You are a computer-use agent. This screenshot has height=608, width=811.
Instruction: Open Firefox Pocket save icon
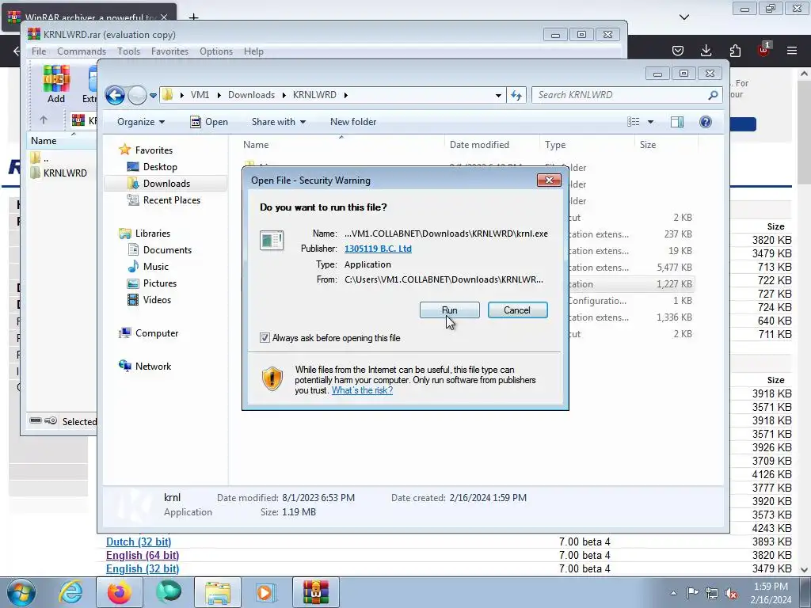[x=678, y=50]
